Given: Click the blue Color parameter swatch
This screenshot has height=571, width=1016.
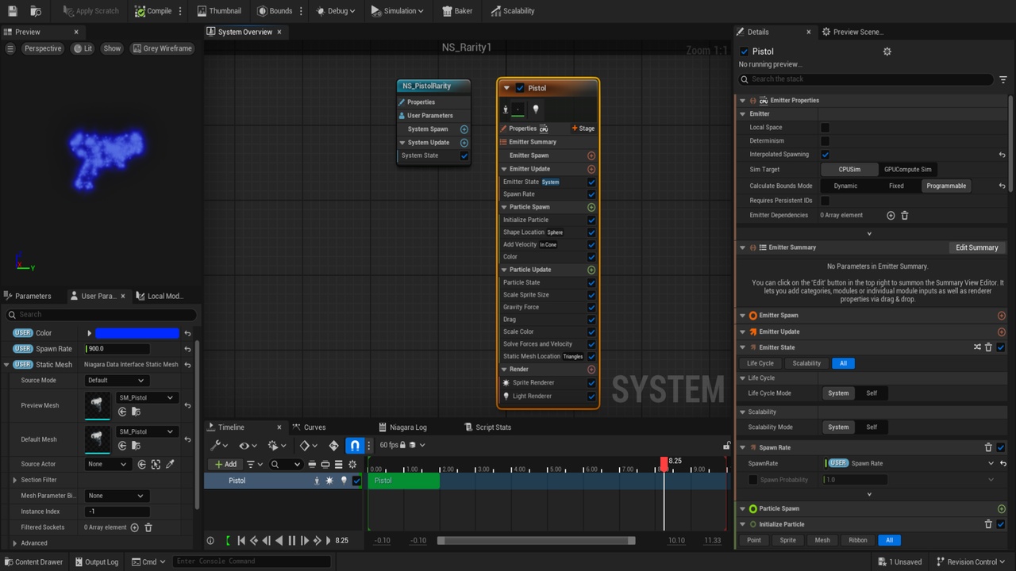Looking at the screenshot, I should pyautogui.click(x=137, y=333).
